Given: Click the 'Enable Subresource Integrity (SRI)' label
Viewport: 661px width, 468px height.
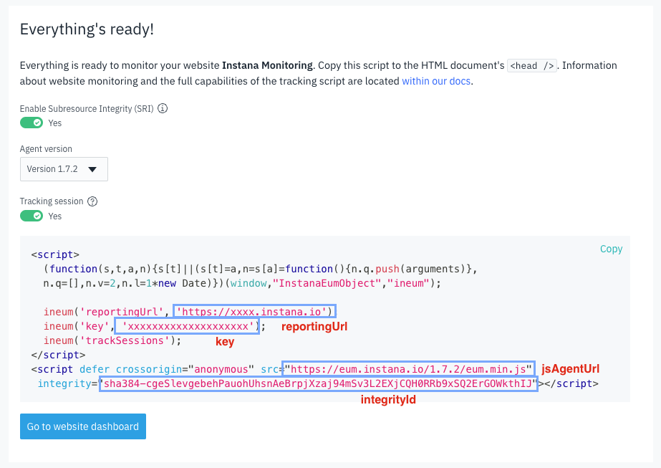Looking at the screenshot, I should [x=87, y=109].
